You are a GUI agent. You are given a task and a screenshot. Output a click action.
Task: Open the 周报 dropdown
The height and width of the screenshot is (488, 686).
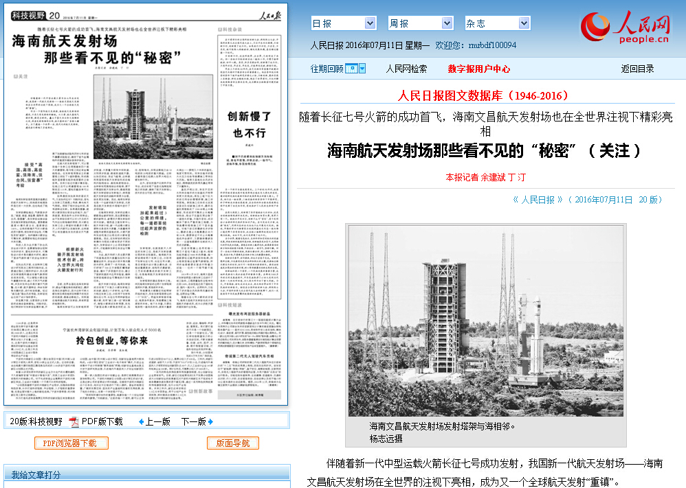[x=421, y=23]
